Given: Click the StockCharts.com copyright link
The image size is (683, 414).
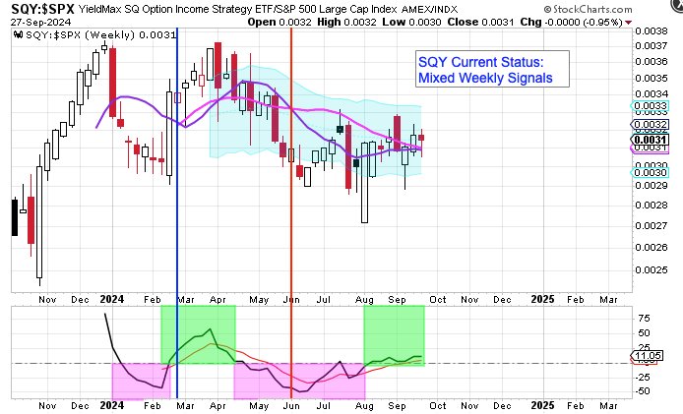Looking at the screenshot, I should click(x=625, y=8).
